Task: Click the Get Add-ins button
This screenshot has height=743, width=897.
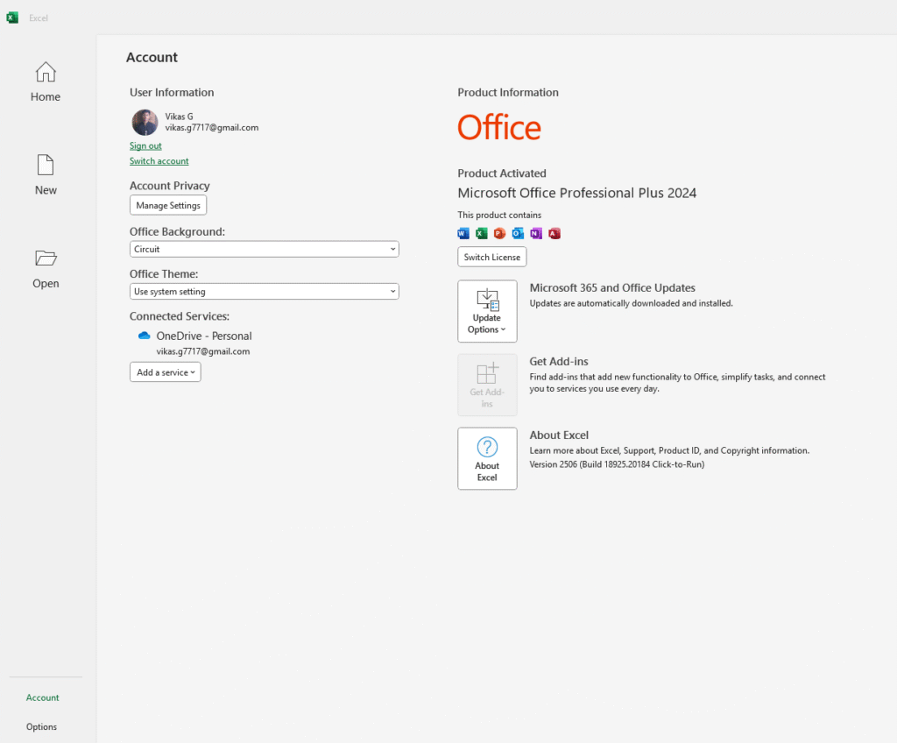Action: tap(487, 385)
